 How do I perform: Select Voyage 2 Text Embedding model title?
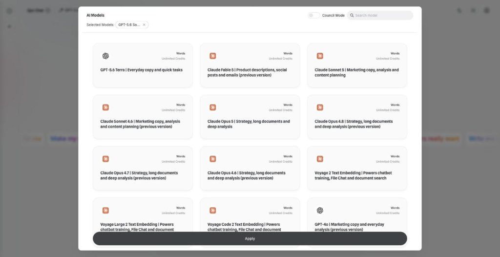coord(353,175)
